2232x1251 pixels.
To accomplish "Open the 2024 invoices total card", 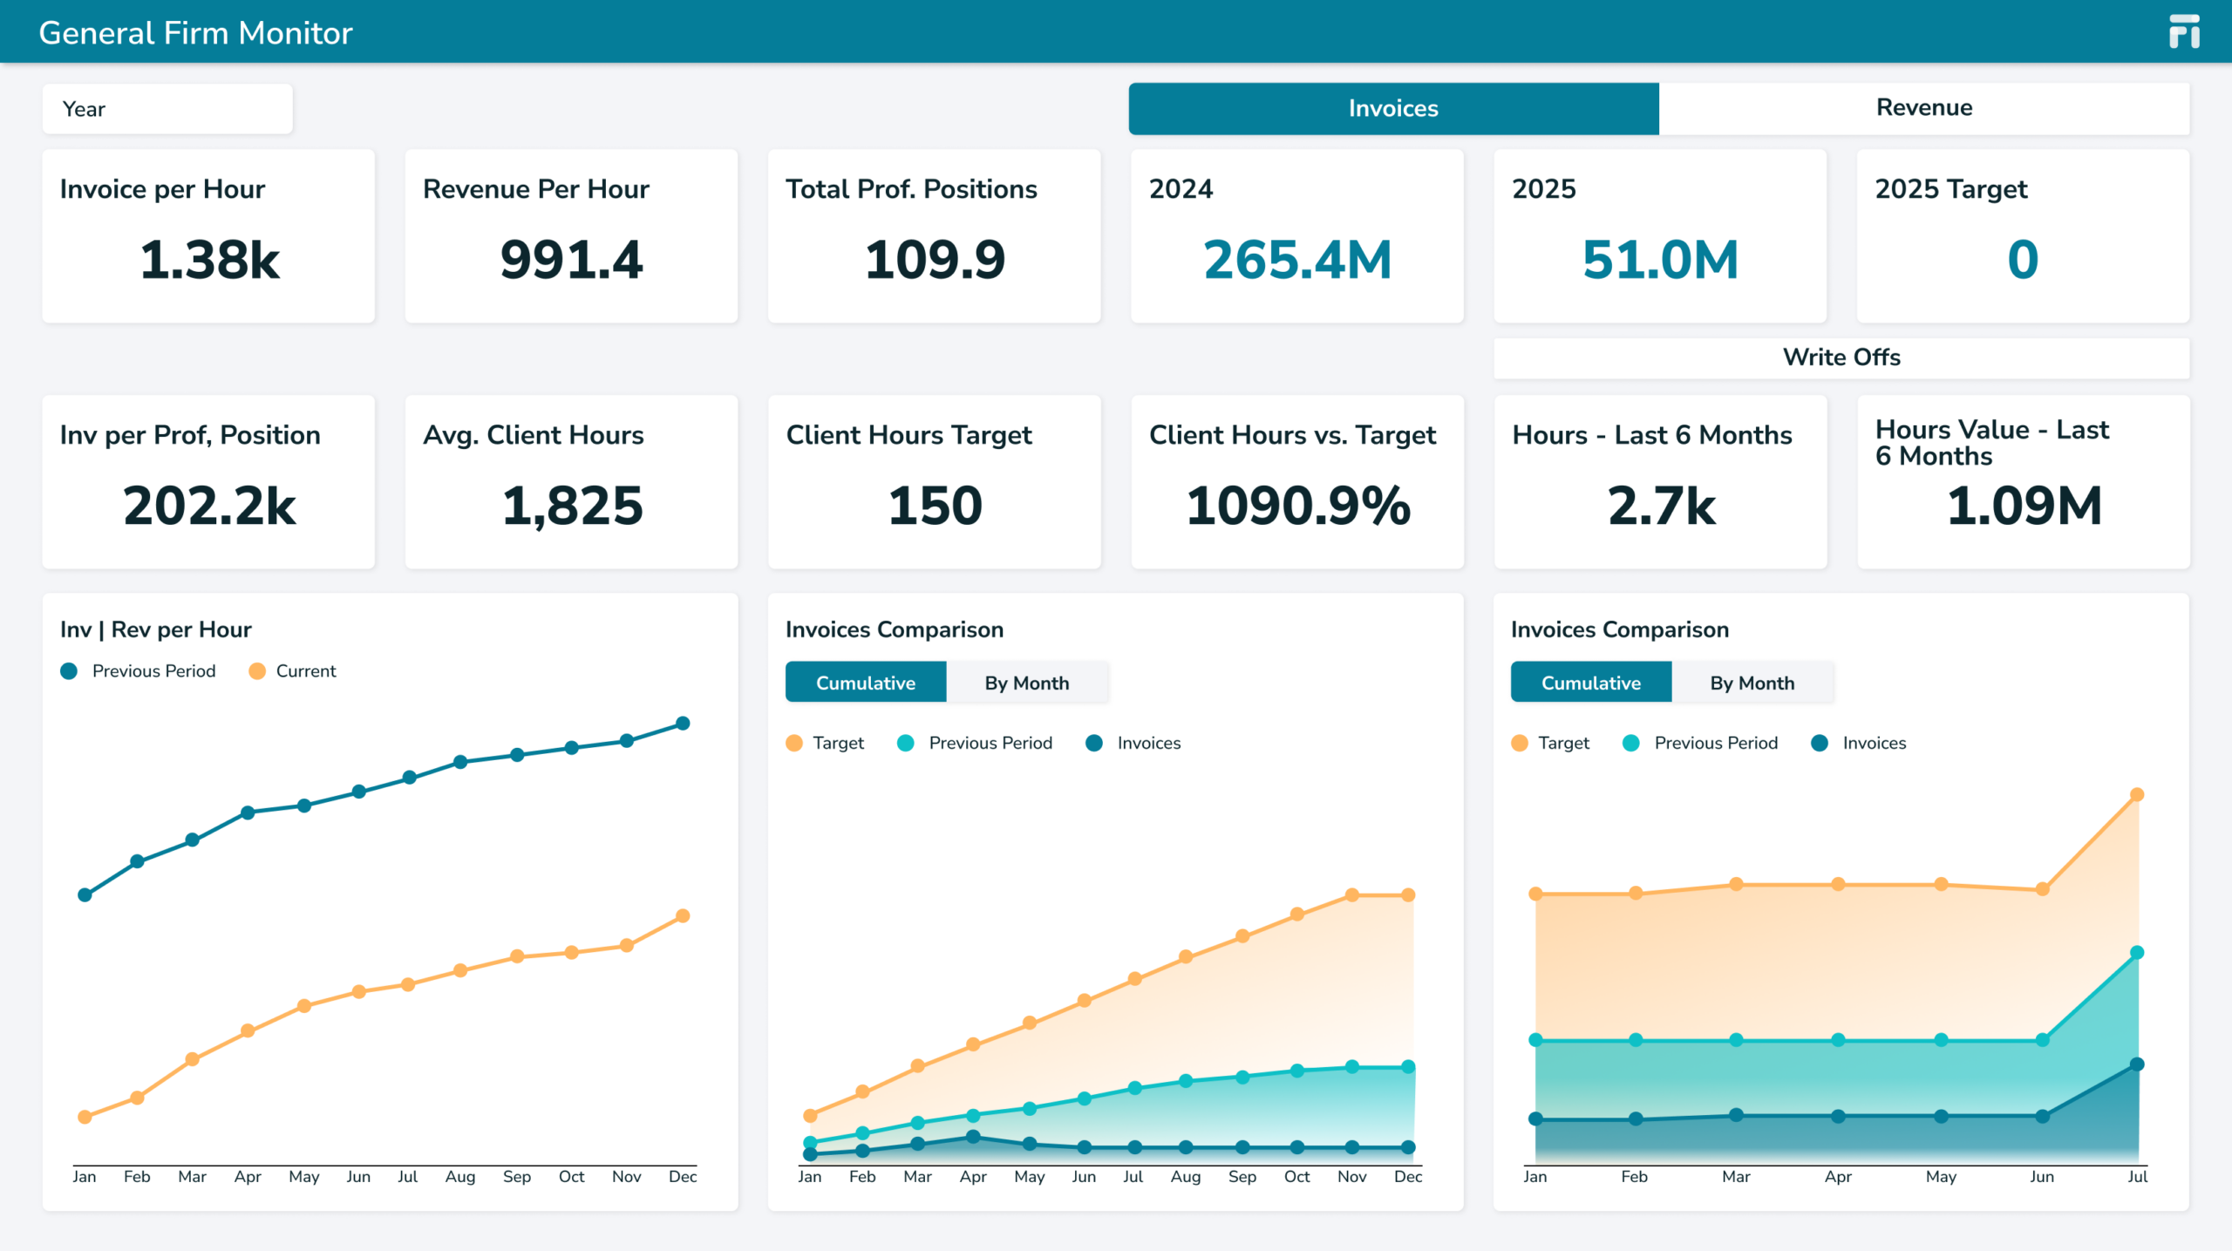I will (x=1296, y=236).
